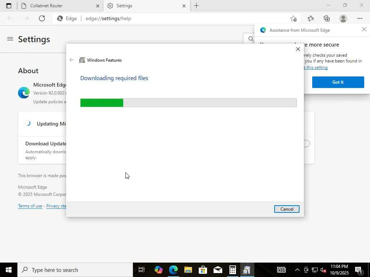
Task: Open Microsoft Edge taskbar icon
Action: click(173, 270)
